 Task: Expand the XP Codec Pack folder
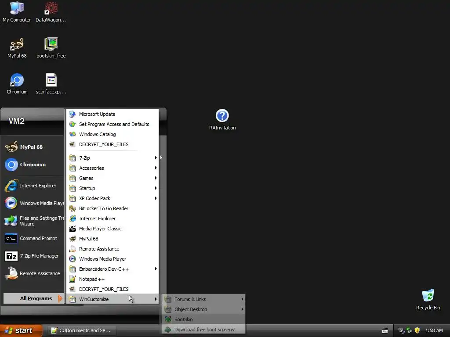[x=112, y=198]
